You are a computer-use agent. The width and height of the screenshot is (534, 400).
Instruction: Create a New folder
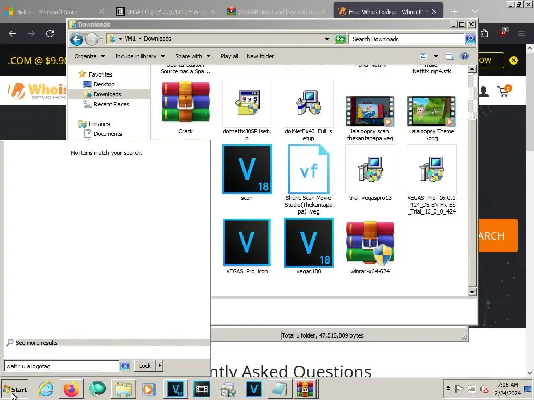pos(260,56)
